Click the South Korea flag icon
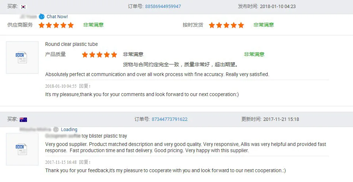 click(24, 7)
